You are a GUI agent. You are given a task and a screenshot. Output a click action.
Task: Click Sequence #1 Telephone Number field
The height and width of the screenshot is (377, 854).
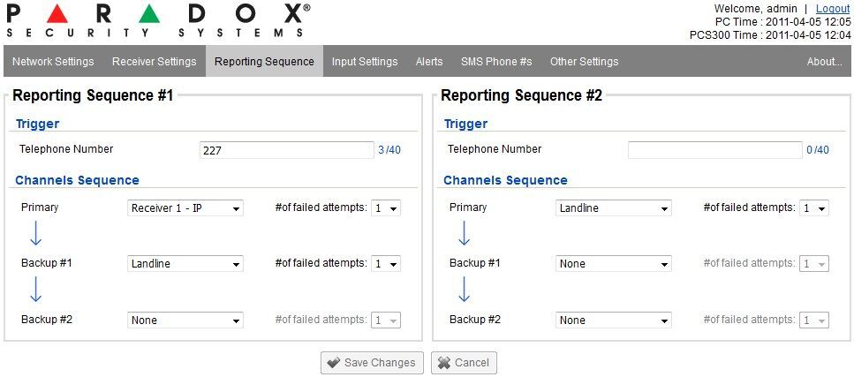[286, 150]
